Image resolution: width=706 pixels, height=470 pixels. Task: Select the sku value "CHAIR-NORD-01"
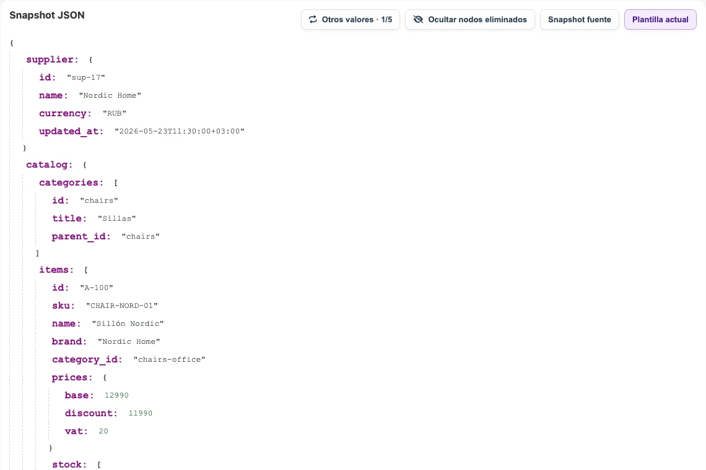tap(121, 306)
